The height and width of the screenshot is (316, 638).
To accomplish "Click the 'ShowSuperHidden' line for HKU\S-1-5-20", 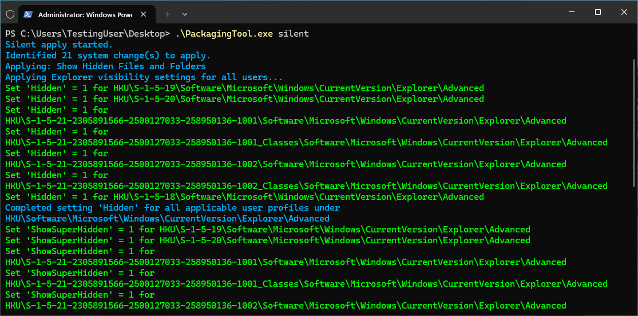I will pos(268,240).
